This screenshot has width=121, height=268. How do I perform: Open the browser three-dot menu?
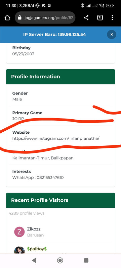pyautogui.click(x=112, y=18)
